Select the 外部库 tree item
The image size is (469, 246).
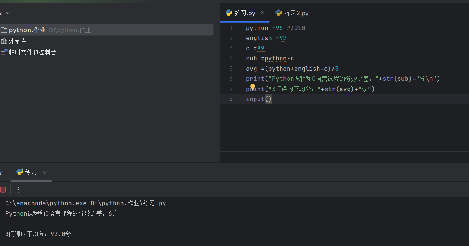(x=18, y=41)
